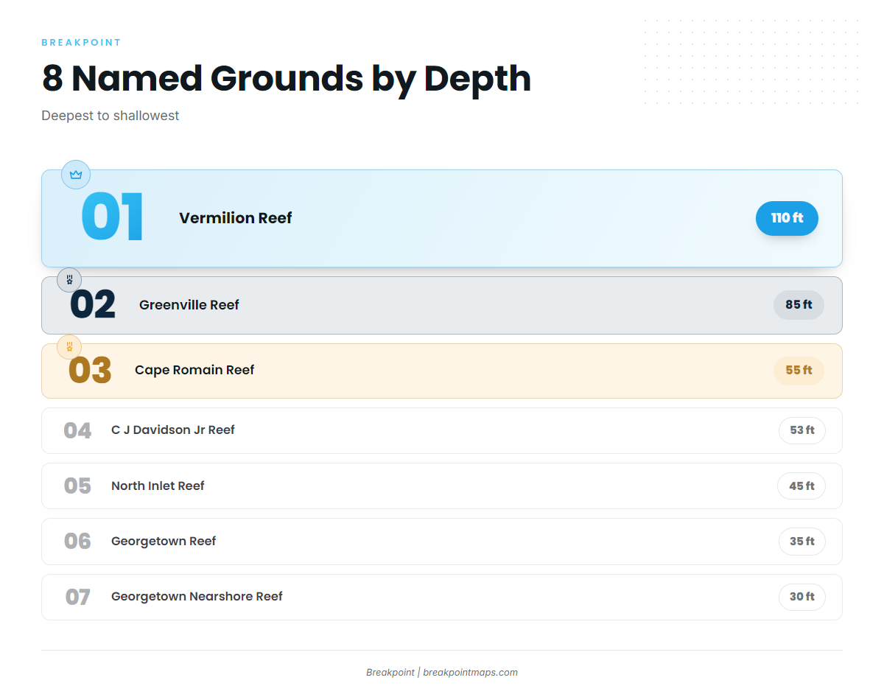The height and width of the screenshot is (697, 884).
Task: Select the "Georgetown Reef" name
Action: [164, 542]
